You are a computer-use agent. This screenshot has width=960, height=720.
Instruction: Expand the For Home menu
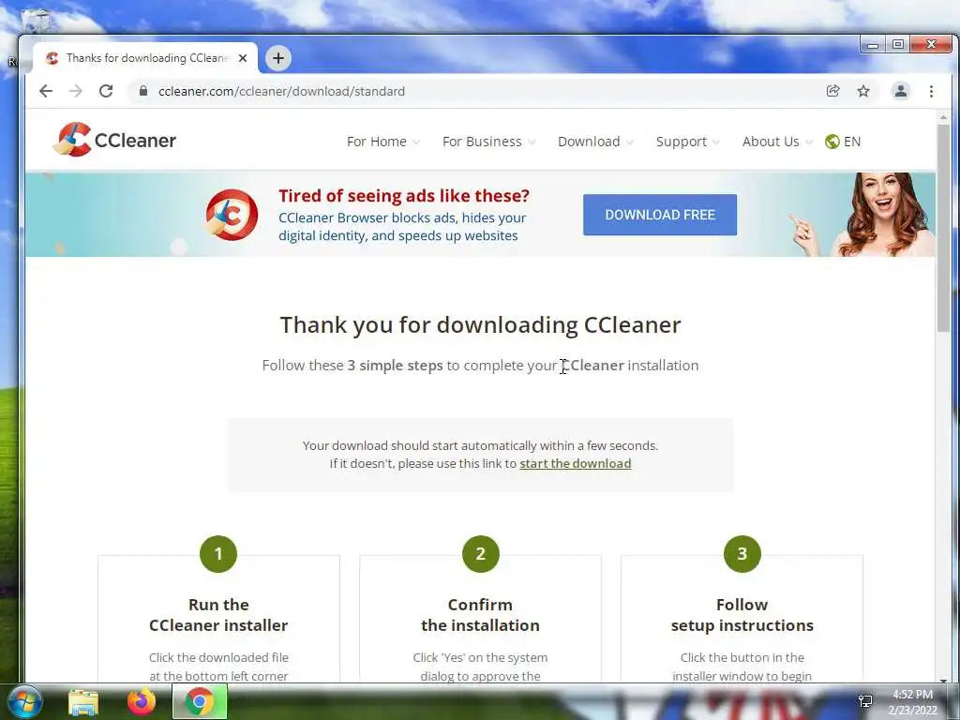tap(383, 142)
